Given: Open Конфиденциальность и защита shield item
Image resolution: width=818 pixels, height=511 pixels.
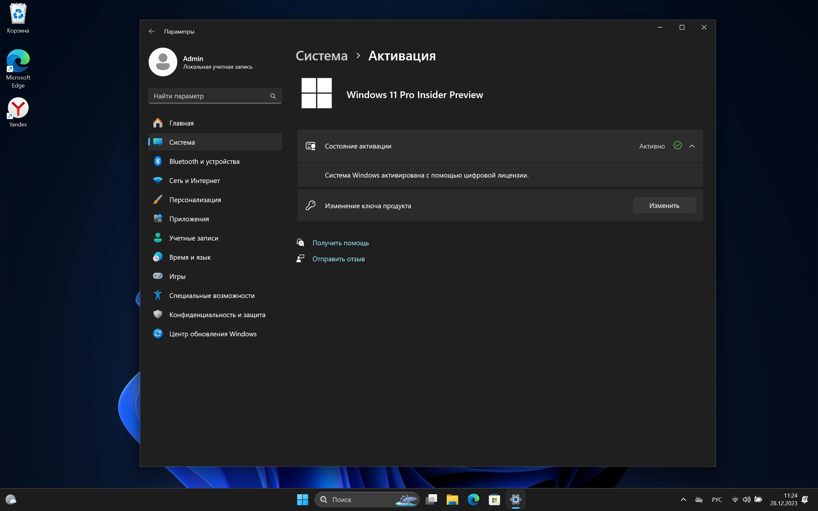Looking at the screenshot, I should [217, 315].
